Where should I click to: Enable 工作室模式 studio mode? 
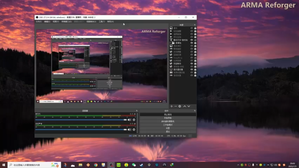[x=168, y=125]
